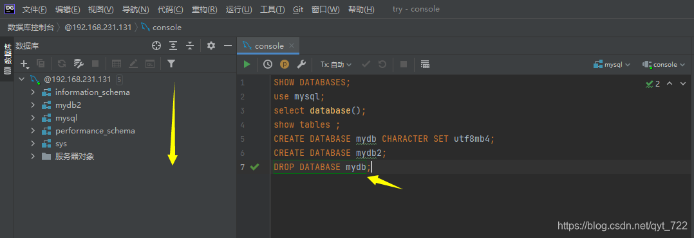The image size is (694, 238).
Task: Open the wrench settings icon in editor toolbar
Action: pyautogui.click(x=301, y=64)
